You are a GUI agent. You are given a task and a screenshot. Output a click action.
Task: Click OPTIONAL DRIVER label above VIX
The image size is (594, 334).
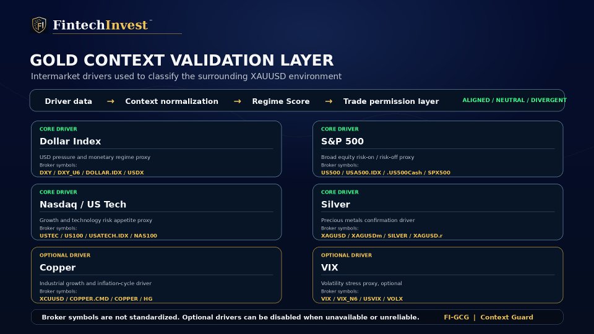pos(346,255)
